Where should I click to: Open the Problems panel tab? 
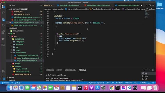[x=50, y=70]
